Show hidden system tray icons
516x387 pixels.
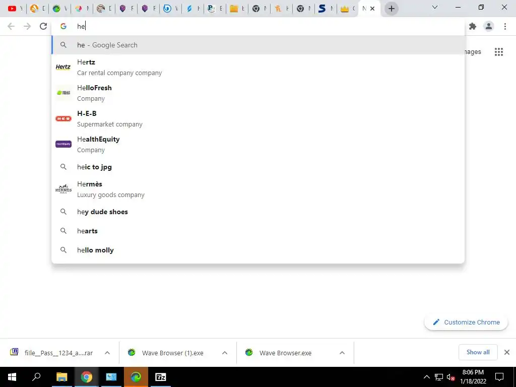coord(426,377)
